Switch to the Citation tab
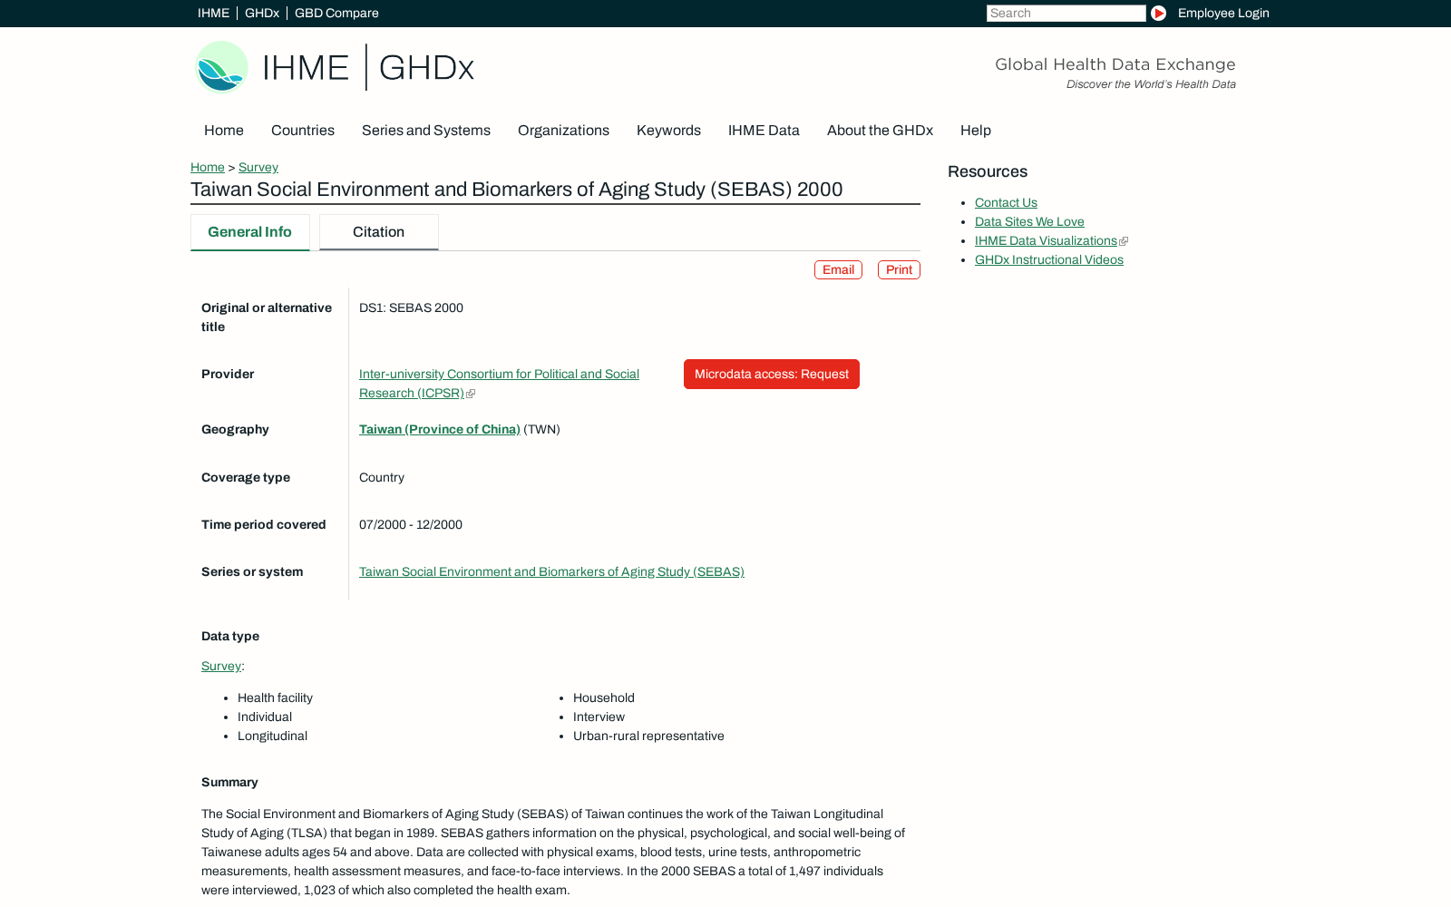 tap(378, 232)
